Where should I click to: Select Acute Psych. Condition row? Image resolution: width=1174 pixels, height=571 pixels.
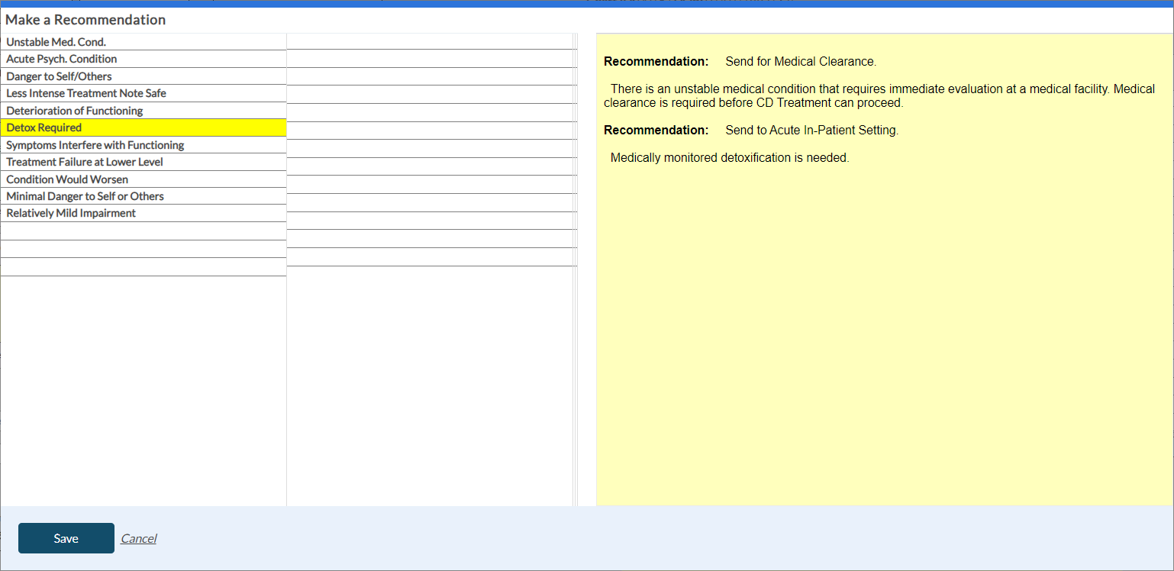pos(61,59)
